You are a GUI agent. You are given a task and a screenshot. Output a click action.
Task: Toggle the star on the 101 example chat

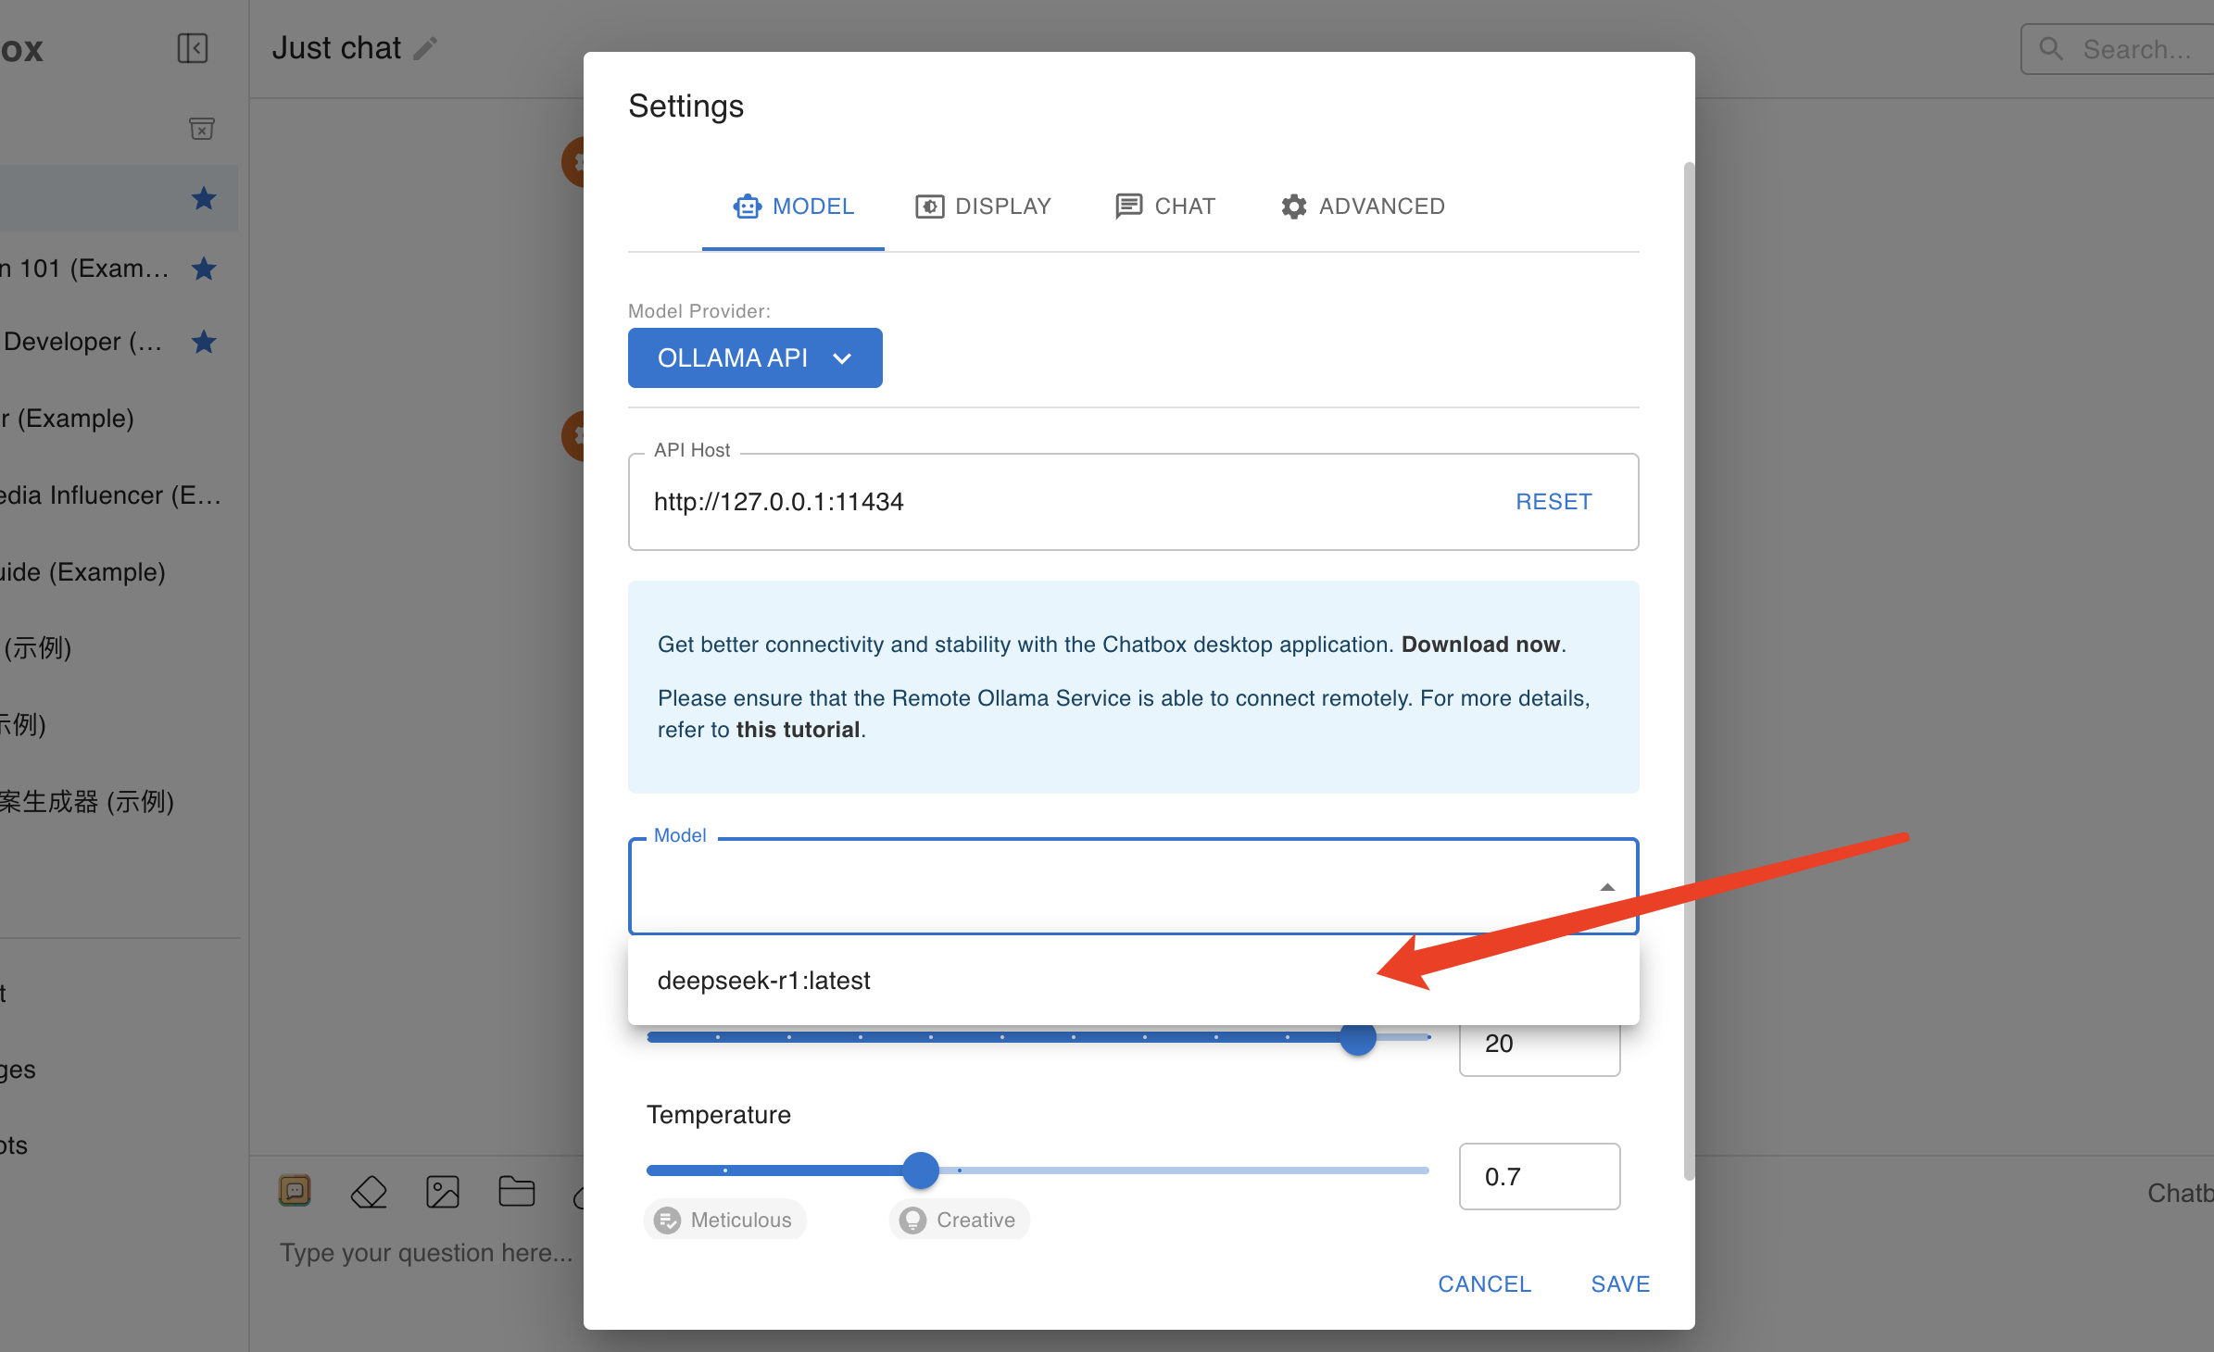[204, 269]
